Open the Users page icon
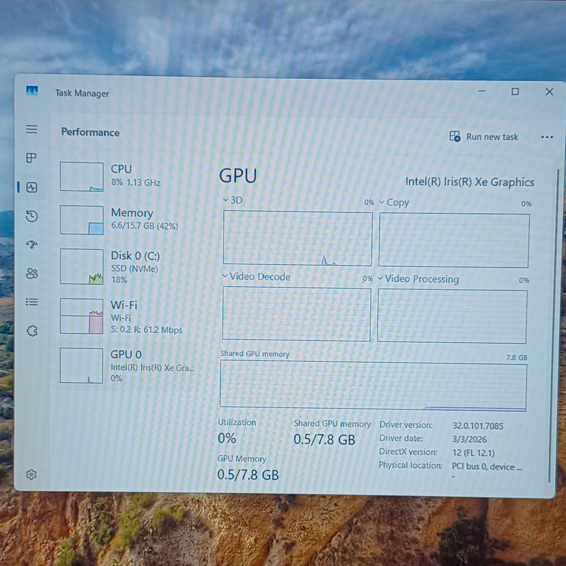This screenshot has height=566, width=566. 32,274
